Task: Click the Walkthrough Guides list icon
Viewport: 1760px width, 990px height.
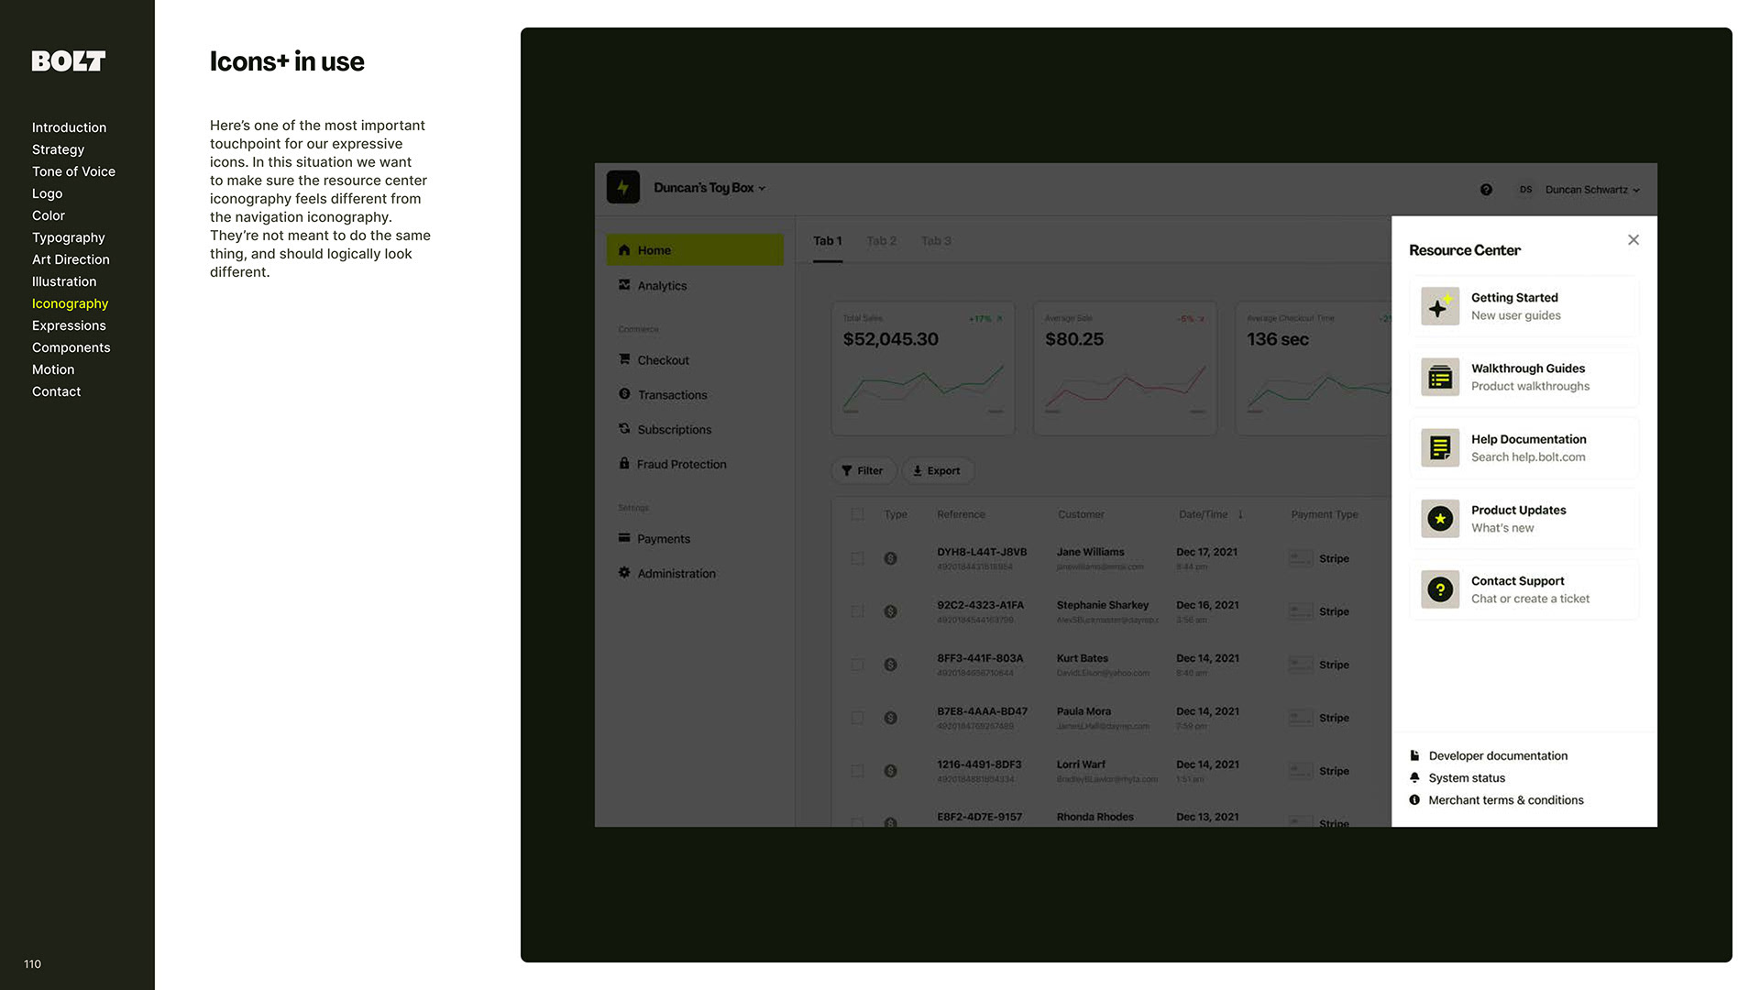Action: click(x=1440, y=377)
